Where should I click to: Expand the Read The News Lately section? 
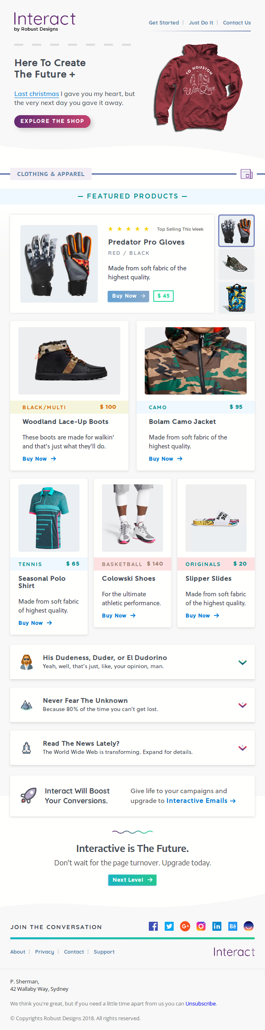click(243, 748)
